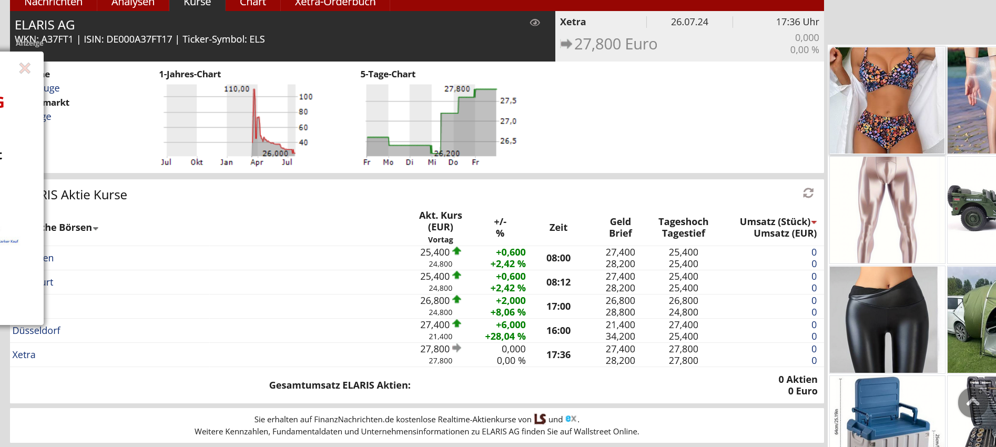Go to the Analysen tab
The image size is (996, 447).
(x=133, y=4)
